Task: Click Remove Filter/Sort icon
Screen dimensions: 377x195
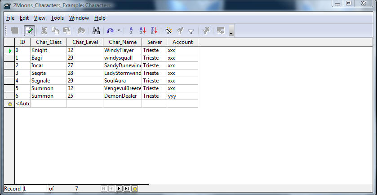Action: (x=206, y=30)
